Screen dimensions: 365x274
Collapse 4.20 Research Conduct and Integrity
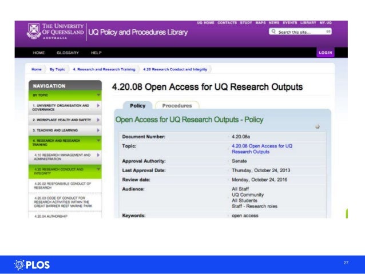click(98, 169)
